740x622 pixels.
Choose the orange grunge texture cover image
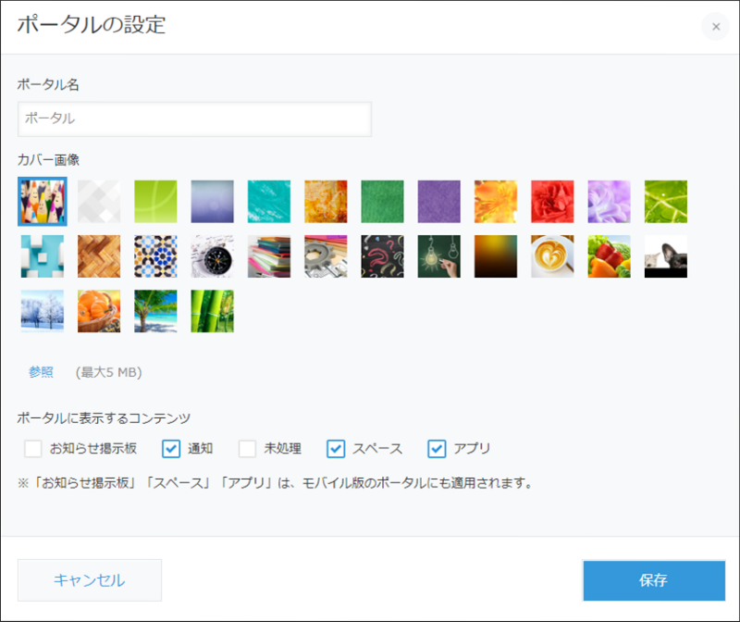point(326,202)
